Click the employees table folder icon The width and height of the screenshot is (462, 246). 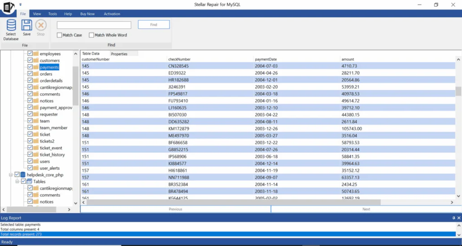coord(36,54)
